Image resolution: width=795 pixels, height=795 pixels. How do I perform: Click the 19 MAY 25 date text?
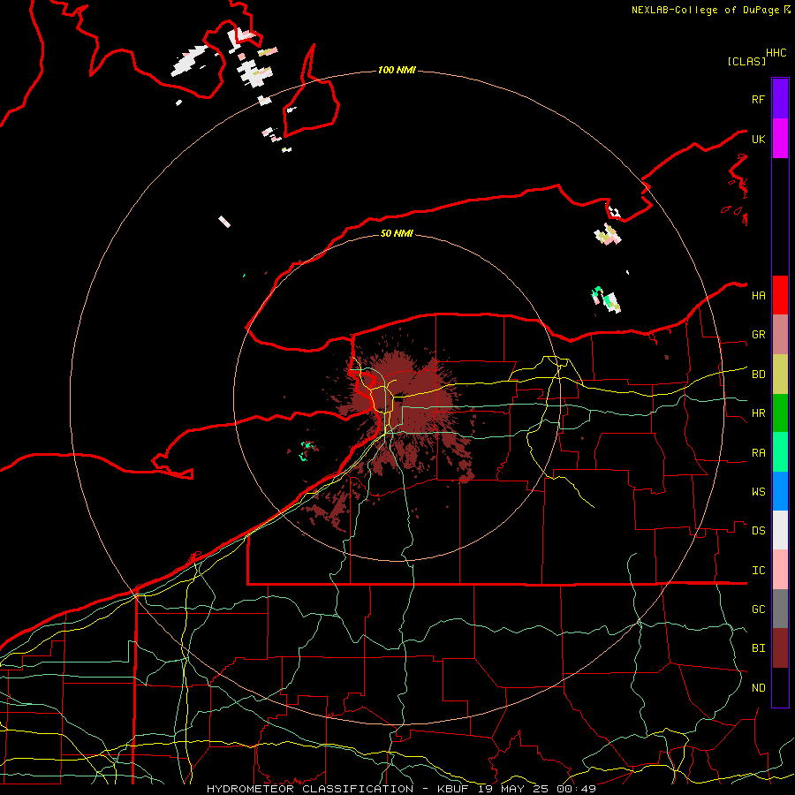(x=513, y=789)
